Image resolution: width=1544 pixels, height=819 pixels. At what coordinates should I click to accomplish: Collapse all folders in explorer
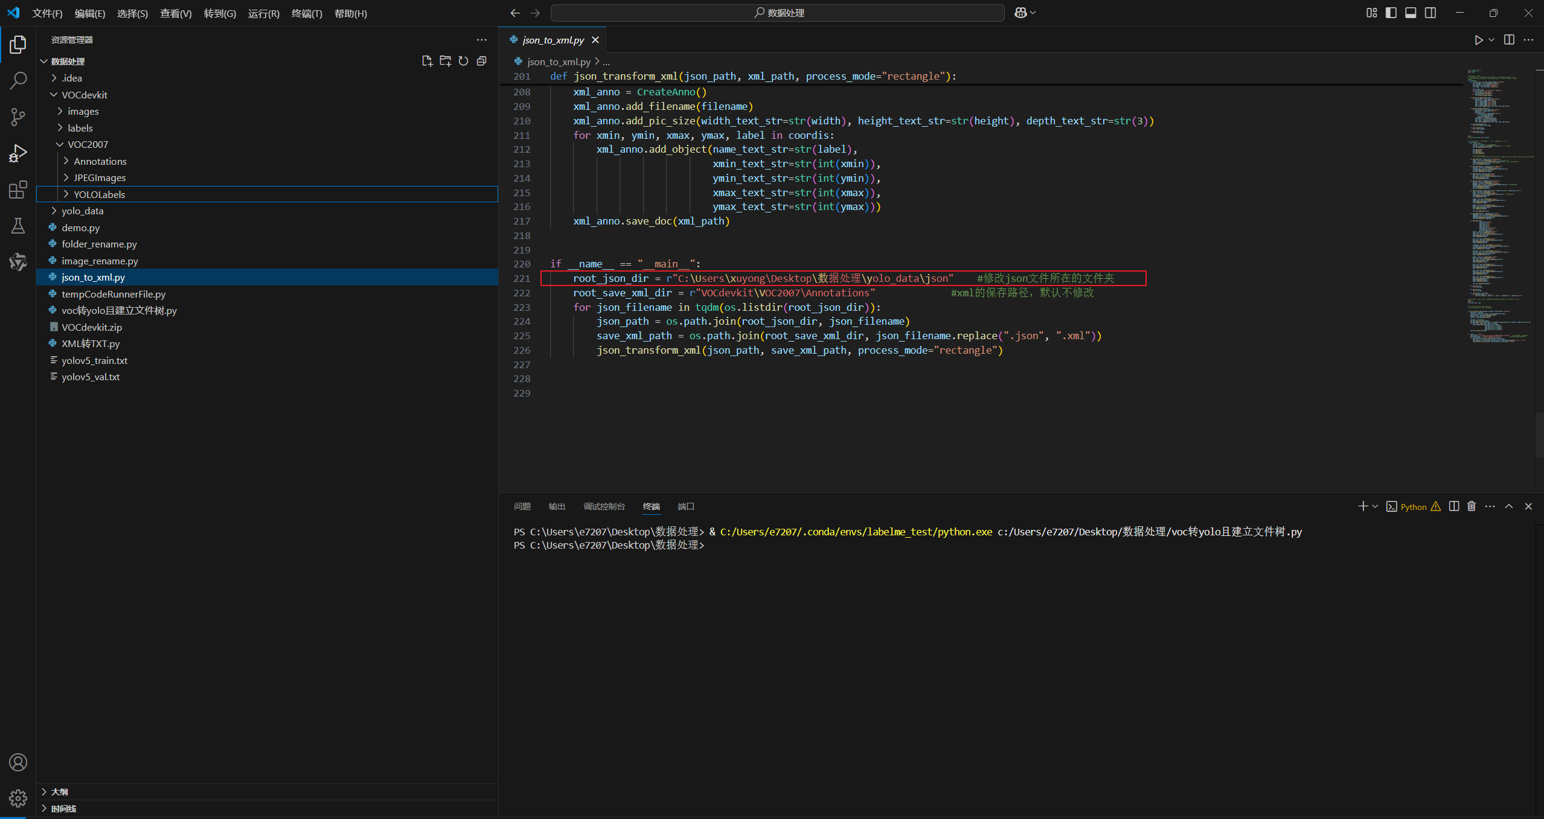click(481, 61)
